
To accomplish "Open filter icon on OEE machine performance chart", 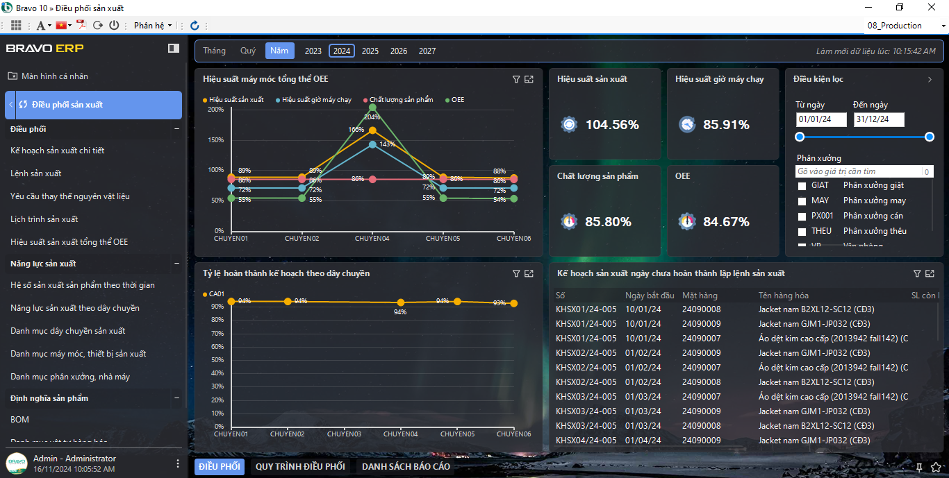I will pos(516,79).
